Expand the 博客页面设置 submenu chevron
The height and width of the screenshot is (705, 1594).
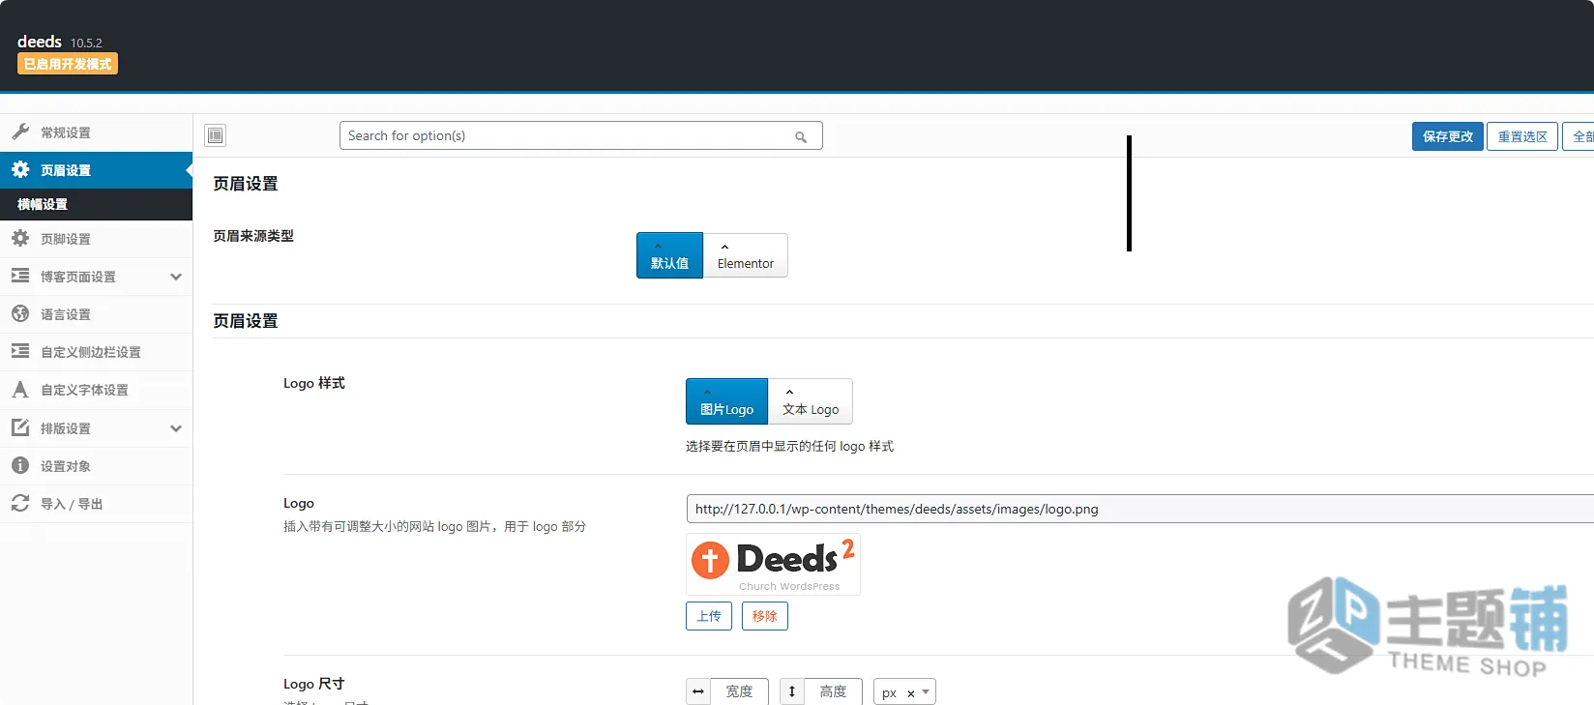pos(176,277)
